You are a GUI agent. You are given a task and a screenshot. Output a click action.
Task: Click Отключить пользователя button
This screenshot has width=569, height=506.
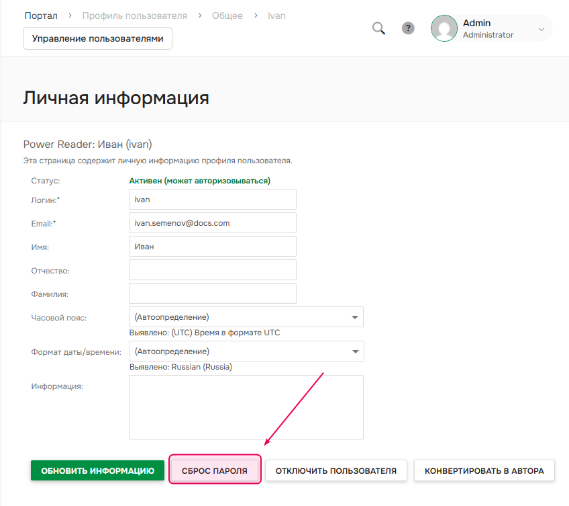coord(335,470)
